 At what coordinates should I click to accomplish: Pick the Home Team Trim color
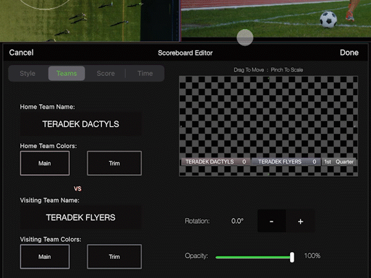[114, 163]
